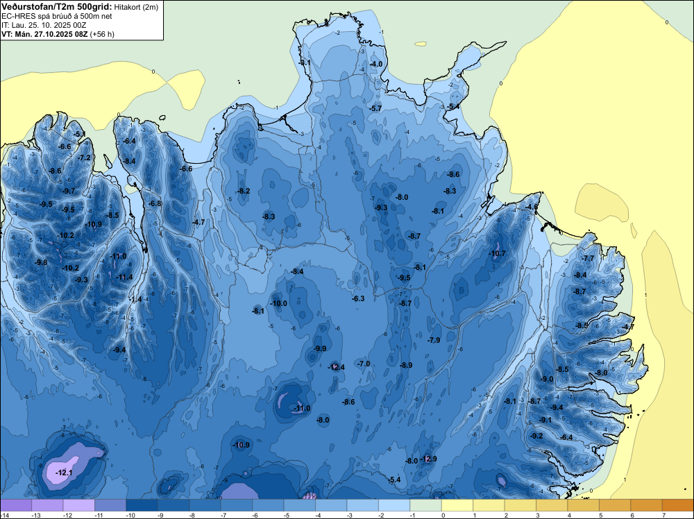This screenshot has height=519, width=694.
Task: Click the map title 'Veðurstofan/T2m 500grid'
Action: coord(56,7)
